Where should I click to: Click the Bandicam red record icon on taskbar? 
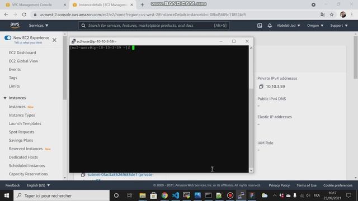[x=230, y=195]
